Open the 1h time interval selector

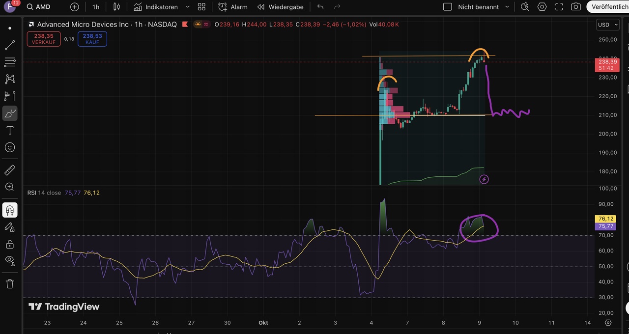tap(96, 7)
